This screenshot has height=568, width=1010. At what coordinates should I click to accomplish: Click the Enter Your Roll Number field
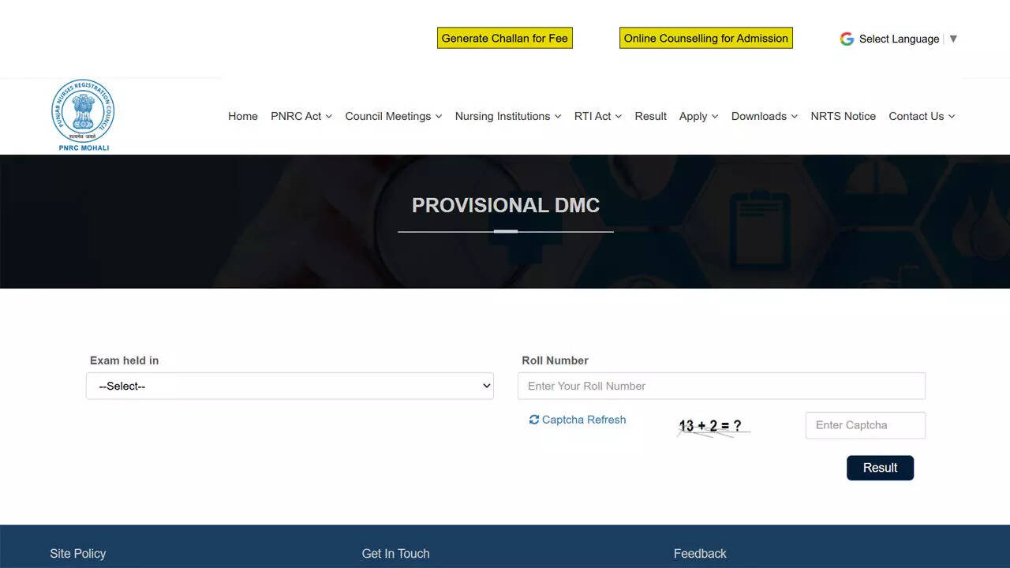(x=721, y=386)
